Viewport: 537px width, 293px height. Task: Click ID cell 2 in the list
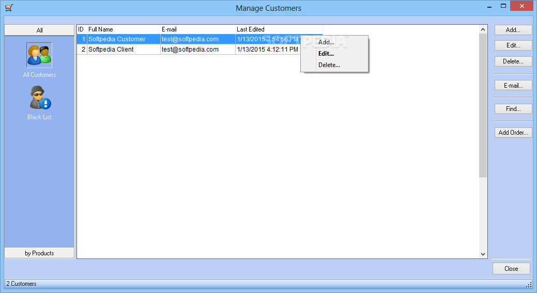tap(82, 49)
